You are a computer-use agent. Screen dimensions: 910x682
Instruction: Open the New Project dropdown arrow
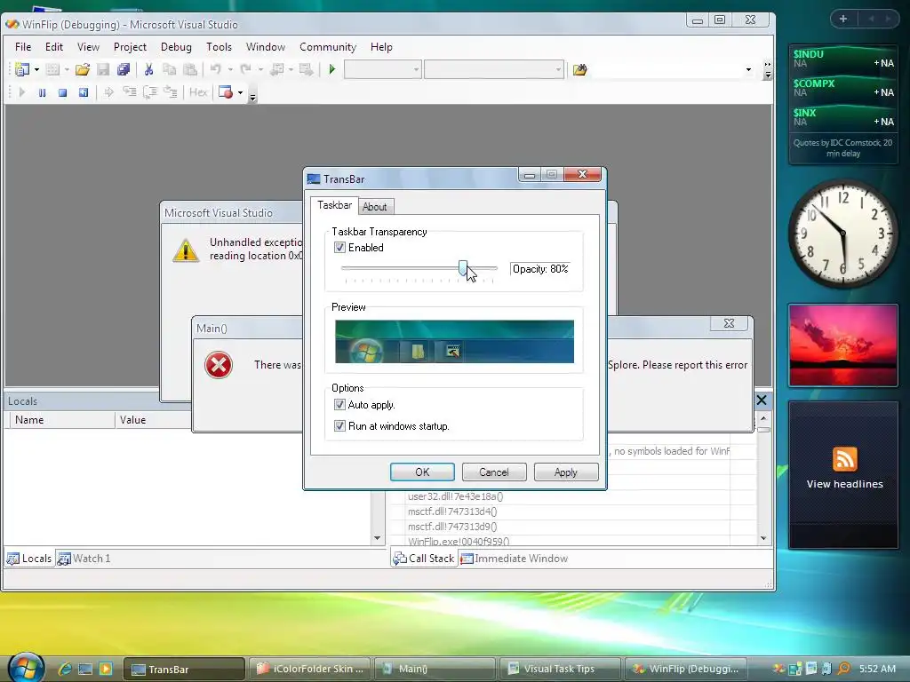[36, 69]
